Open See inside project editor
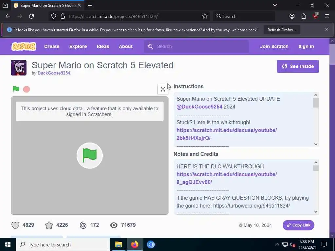This screenshot has width=335, height=251. (298, 66)
